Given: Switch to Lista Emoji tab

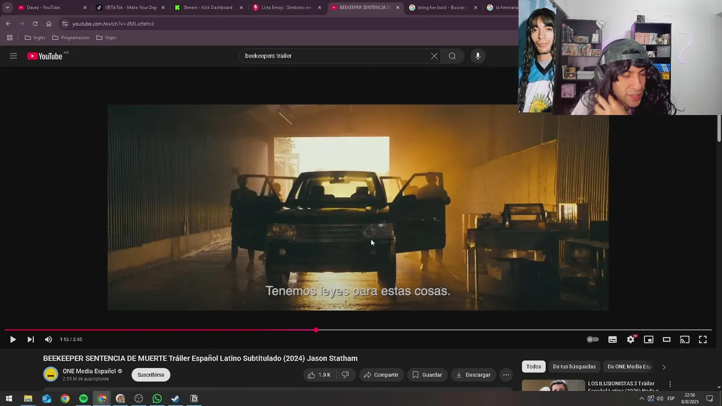Looking at the screenshot, I should tap(287, 7).
